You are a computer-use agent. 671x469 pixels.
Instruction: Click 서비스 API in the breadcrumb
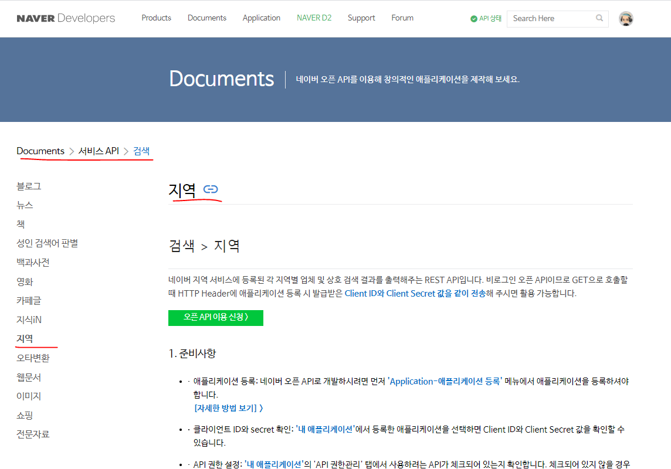tap(99, 151)
